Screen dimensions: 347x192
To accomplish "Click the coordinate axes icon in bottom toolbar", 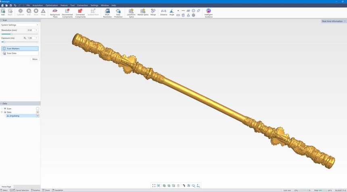I will point(198,186).
